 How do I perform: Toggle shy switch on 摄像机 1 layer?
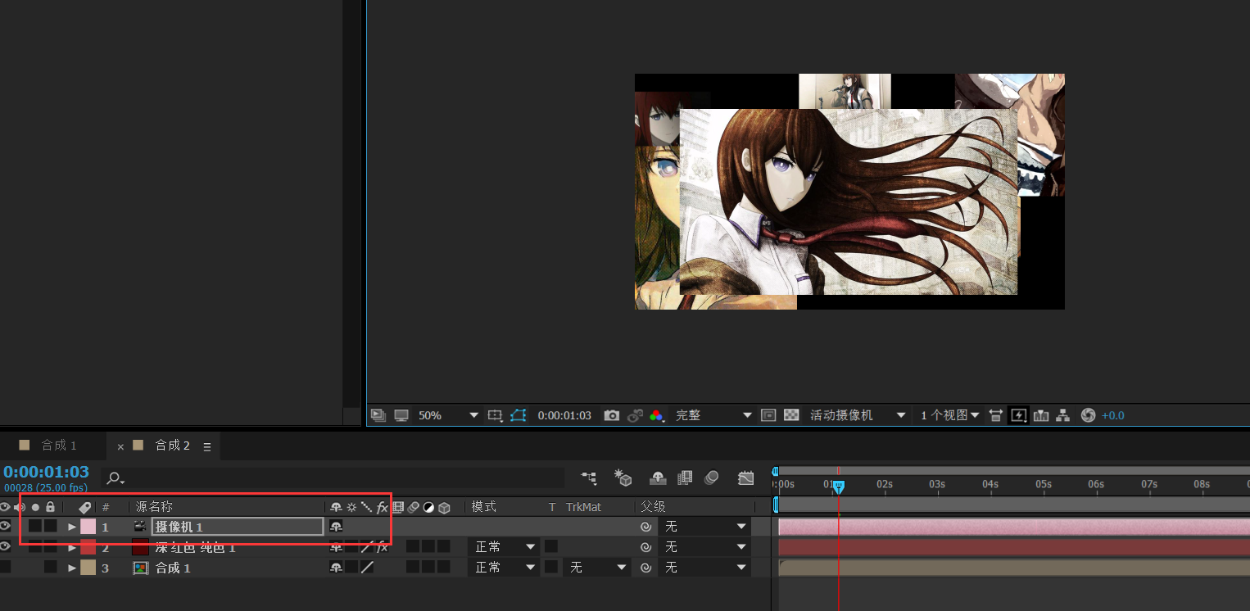[x=336, y=527]
